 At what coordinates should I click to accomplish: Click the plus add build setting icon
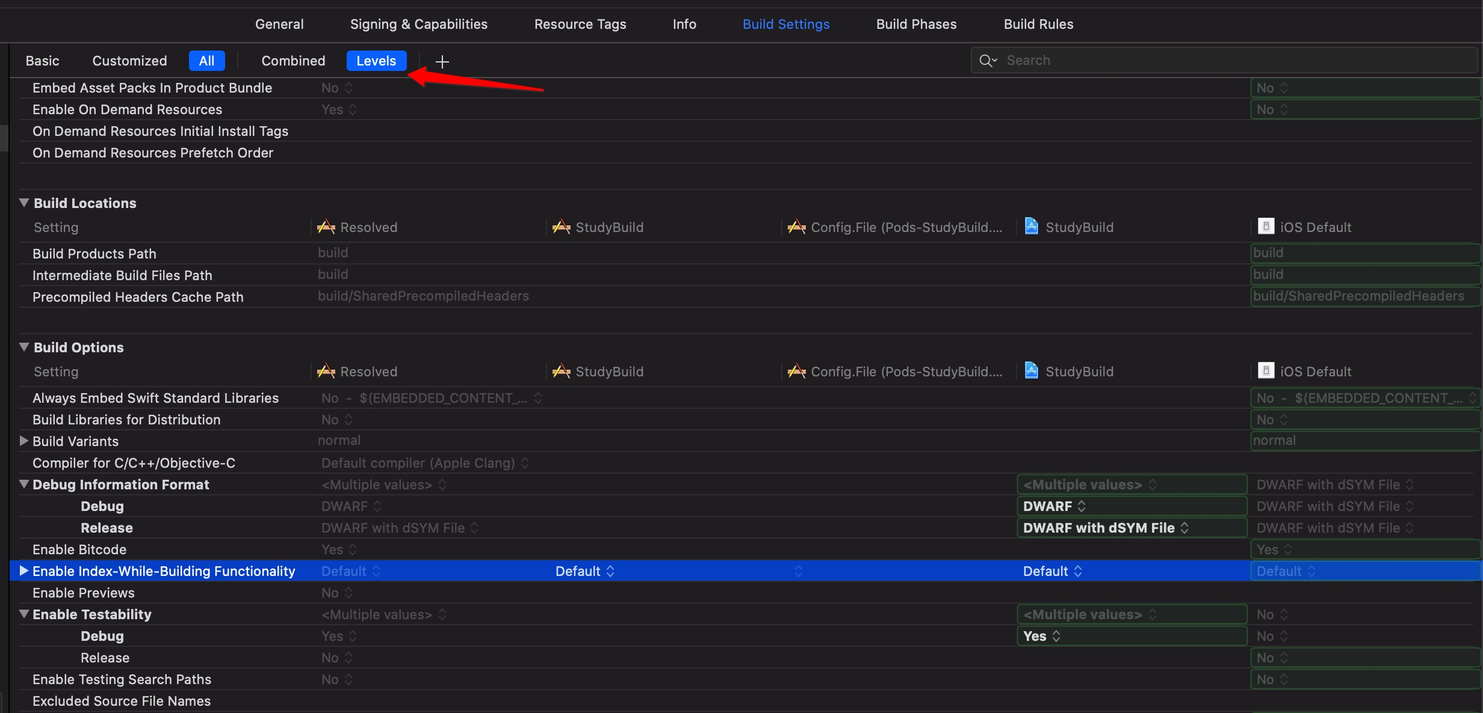point(442,61)
